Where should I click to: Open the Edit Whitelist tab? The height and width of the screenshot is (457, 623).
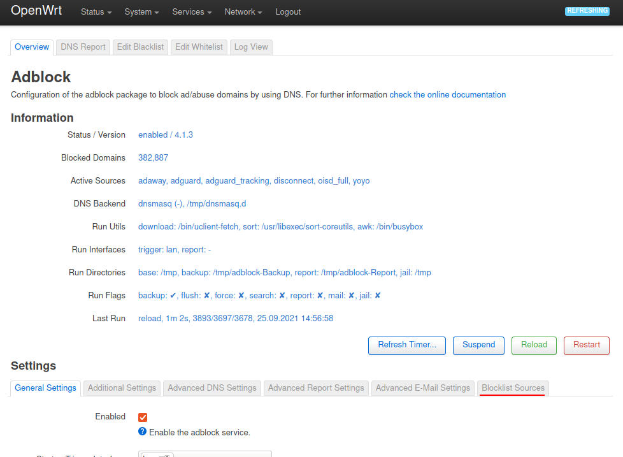click(199, 47)
